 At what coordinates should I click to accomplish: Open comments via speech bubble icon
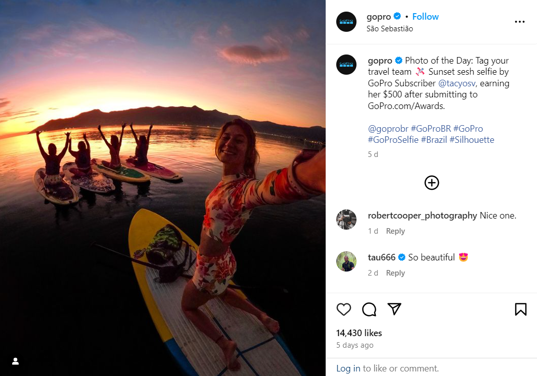(369, 309)
